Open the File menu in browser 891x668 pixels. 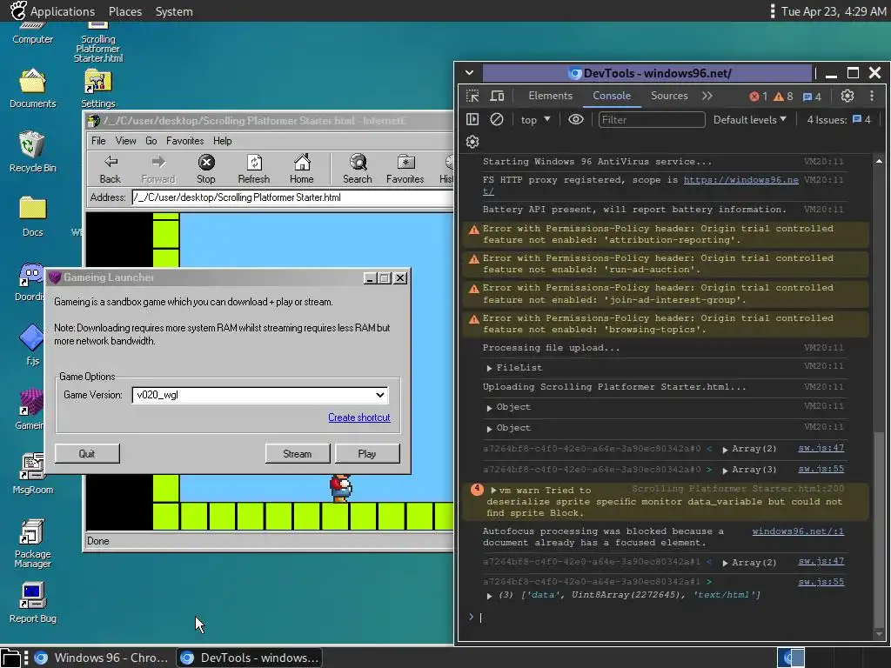pyautogui.click(x=98, y=141)
